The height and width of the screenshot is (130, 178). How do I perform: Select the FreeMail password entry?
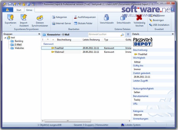[86, 48]
